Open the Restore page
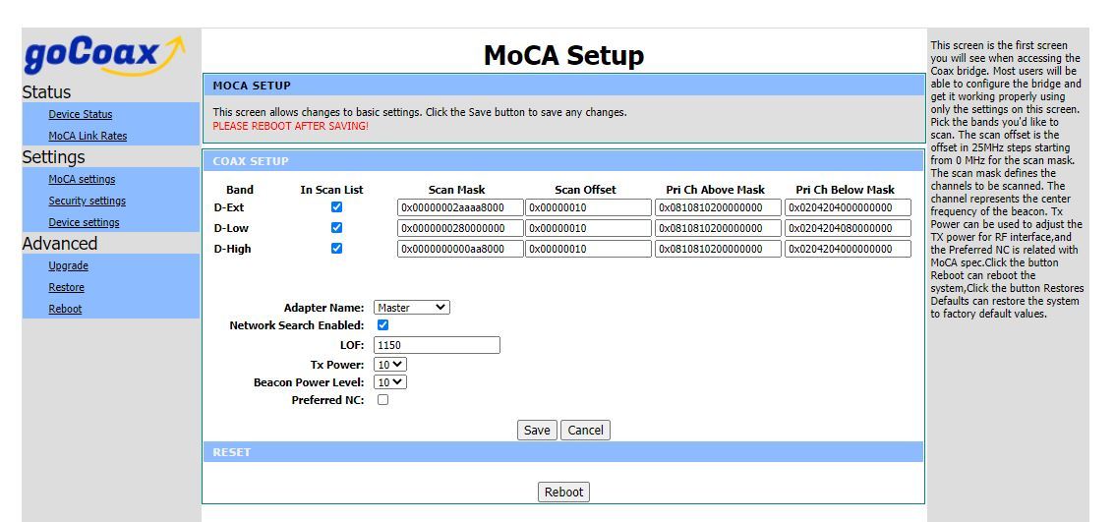The height and width of the screenshot is (522, 1115). pos(66,287)
